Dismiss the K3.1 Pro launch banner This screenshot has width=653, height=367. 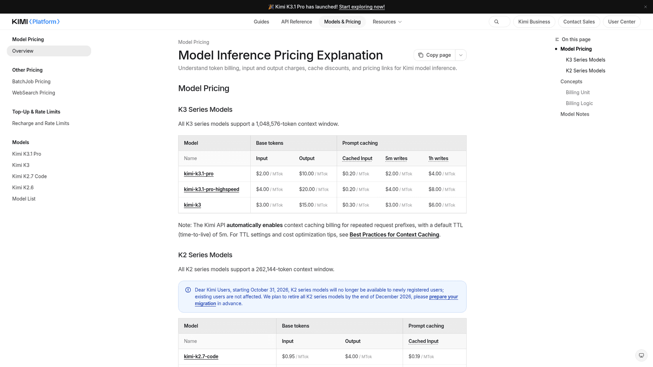[x=645, y=7]
